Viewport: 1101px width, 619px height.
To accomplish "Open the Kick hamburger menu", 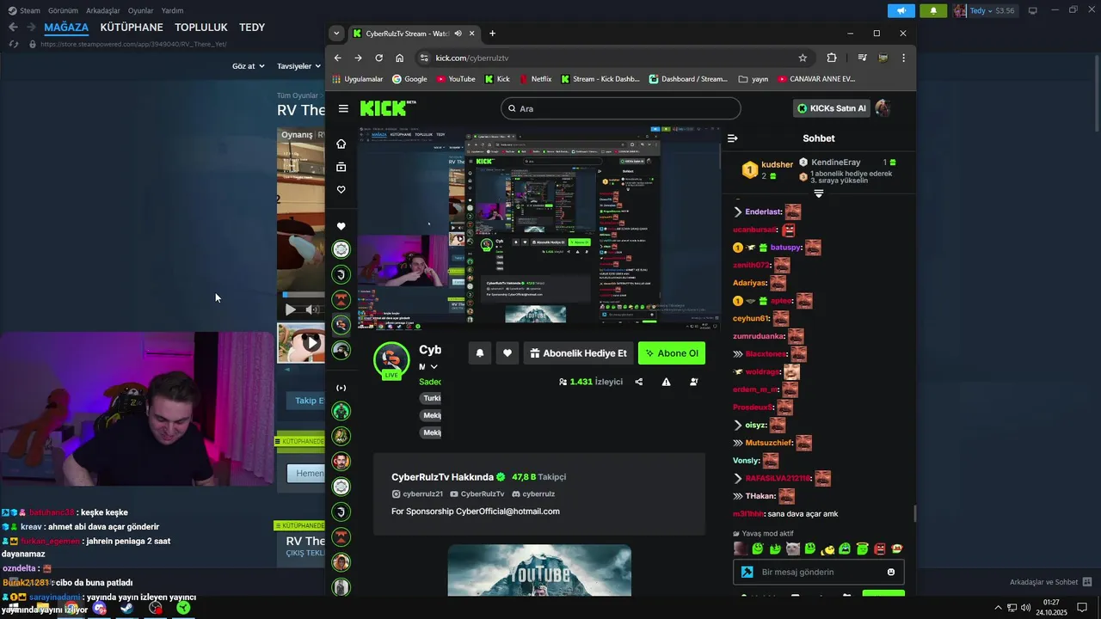I will 343,108.
